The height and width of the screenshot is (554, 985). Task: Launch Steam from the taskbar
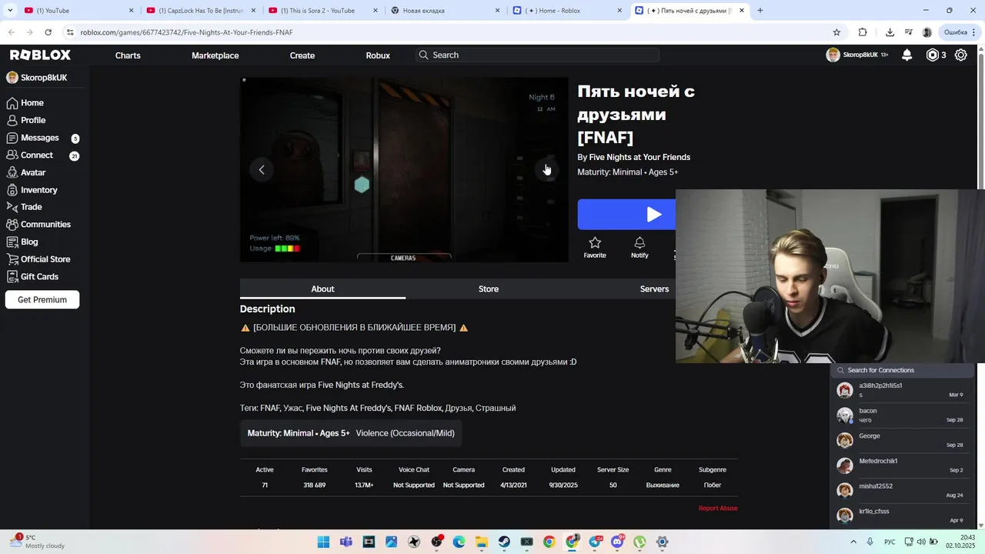coord(504,542)
